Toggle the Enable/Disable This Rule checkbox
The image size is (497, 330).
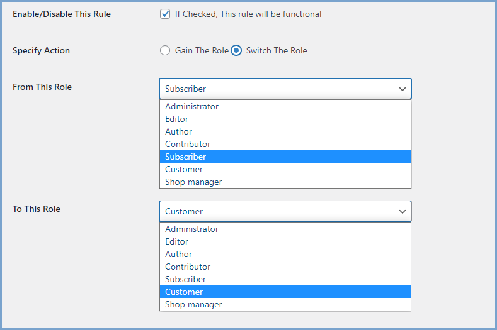(165, 14)
